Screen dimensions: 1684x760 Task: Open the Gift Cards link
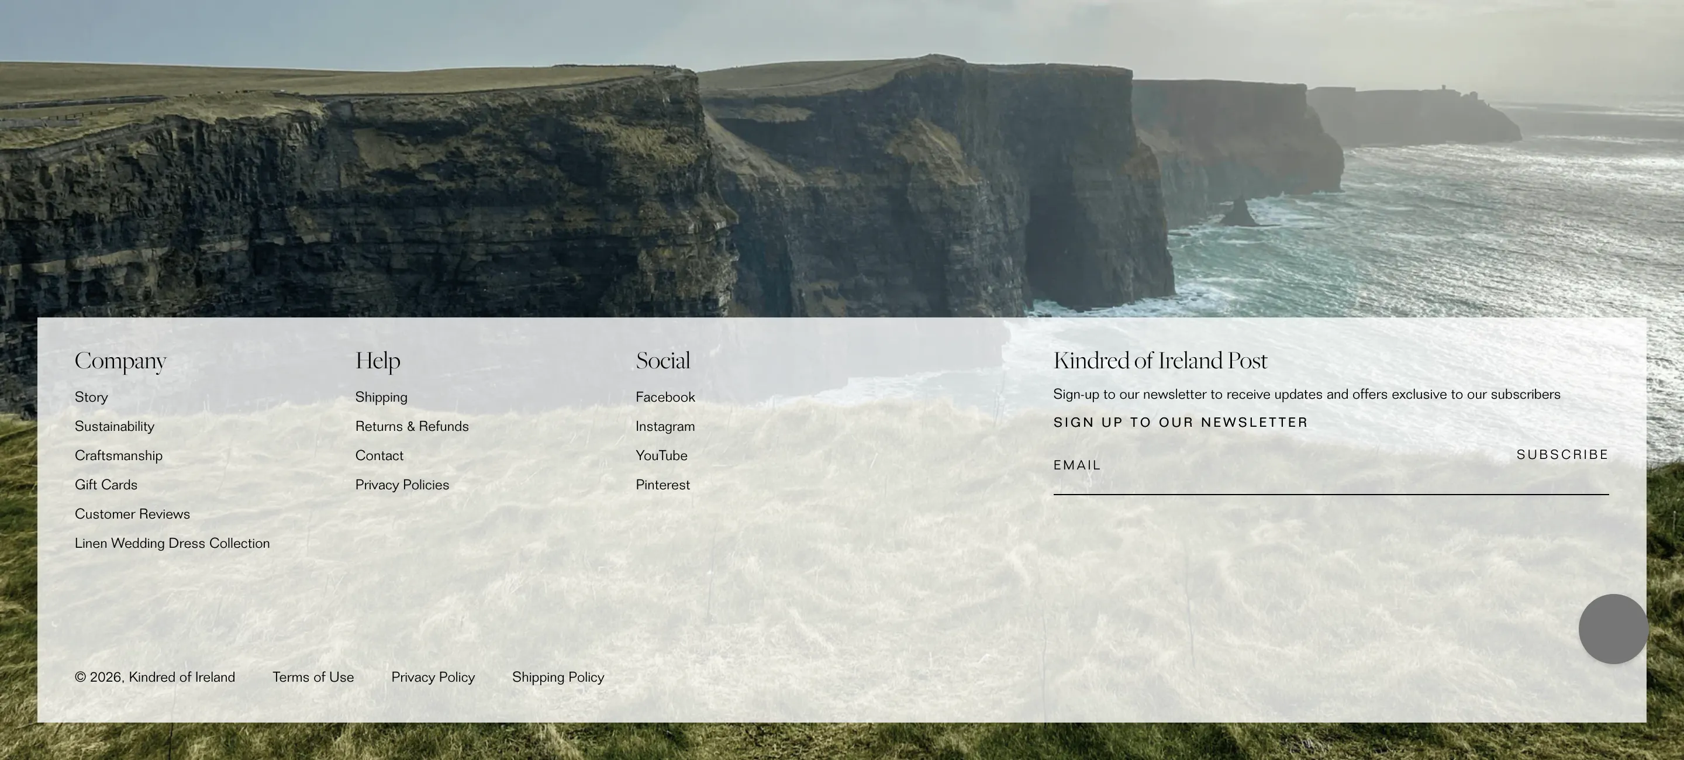click(x=106, y=485)
